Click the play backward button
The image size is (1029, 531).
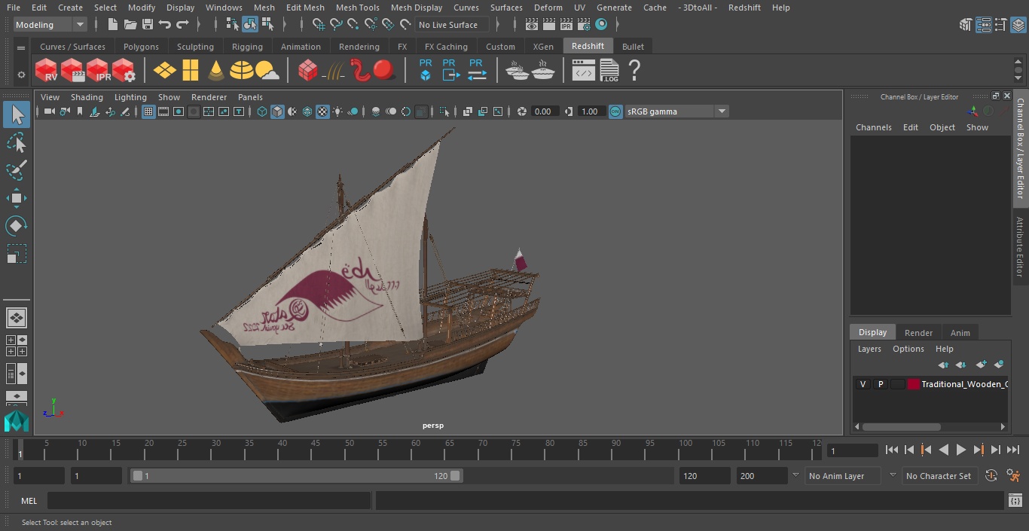click(943, 450)
